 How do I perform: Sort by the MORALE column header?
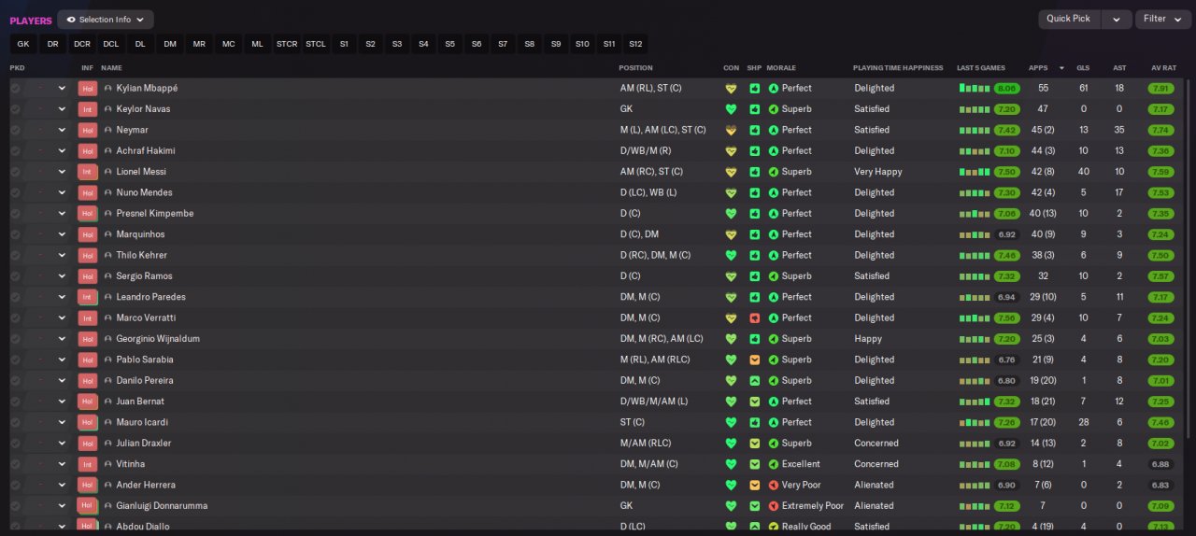tap(781, 68)
